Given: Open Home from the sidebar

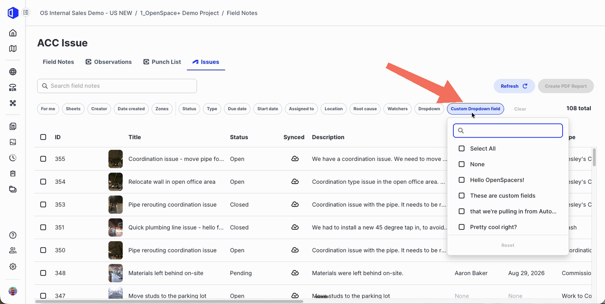Looking at the screenshot, I should point(13,33).
